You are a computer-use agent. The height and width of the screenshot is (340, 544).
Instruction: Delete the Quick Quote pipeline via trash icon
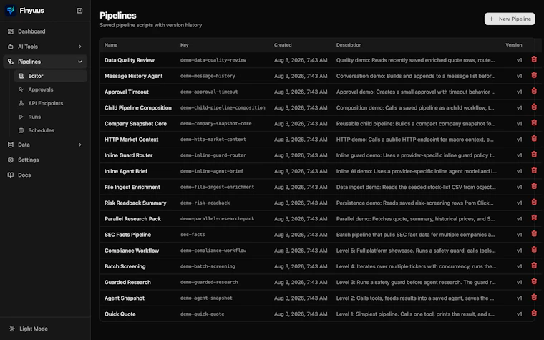point(534,314)
